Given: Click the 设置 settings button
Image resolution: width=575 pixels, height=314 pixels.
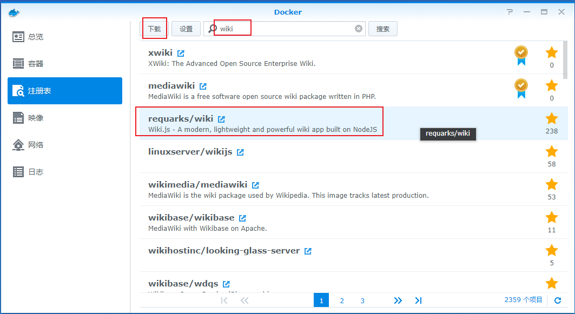Looking at the screenshot, I should click(186, 29).
